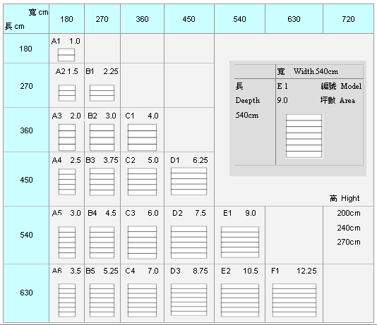This screenshot has height=325, width=377.
Task: Click the E2 10.5 model diagram
Action: click(x=240, y=300)
